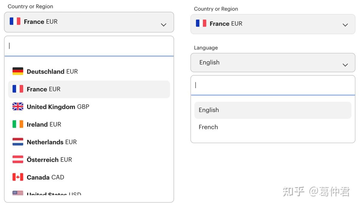Click the Austrian flag icon
This screenshot has height=206, width=359.
[x=18, y=159]
